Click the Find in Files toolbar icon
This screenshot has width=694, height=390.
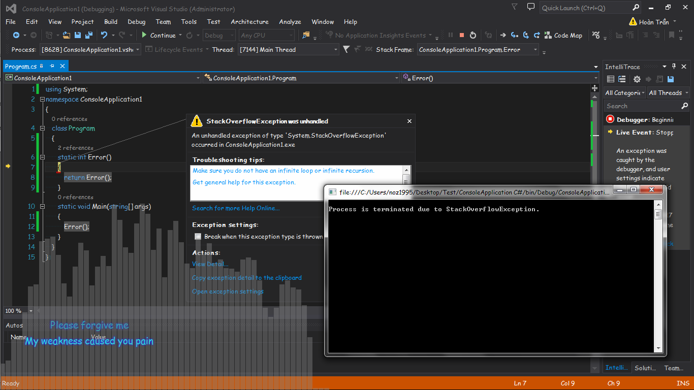point(306,35)
